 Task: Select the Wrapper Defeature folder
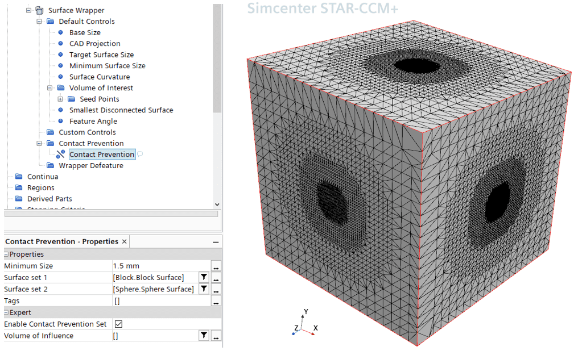point(90,165)
